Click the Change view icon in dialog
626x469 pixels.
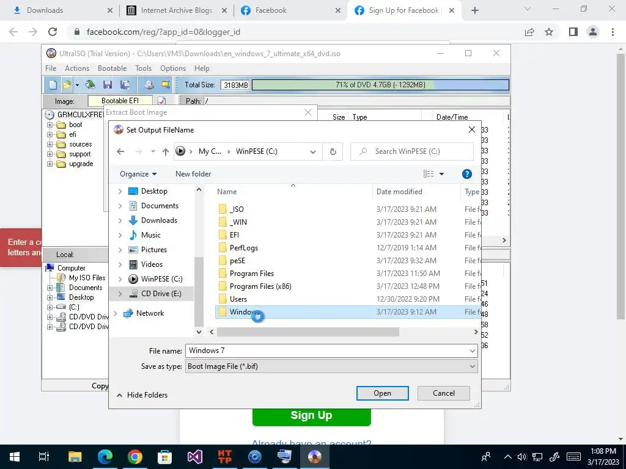click(429, 174)
